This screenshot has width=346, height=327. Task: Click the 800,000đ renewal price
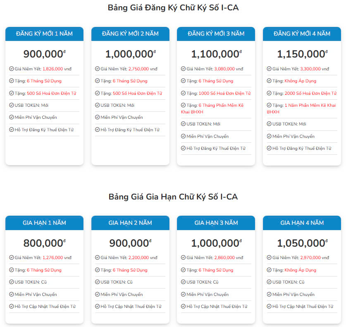(x=44, y=243)
